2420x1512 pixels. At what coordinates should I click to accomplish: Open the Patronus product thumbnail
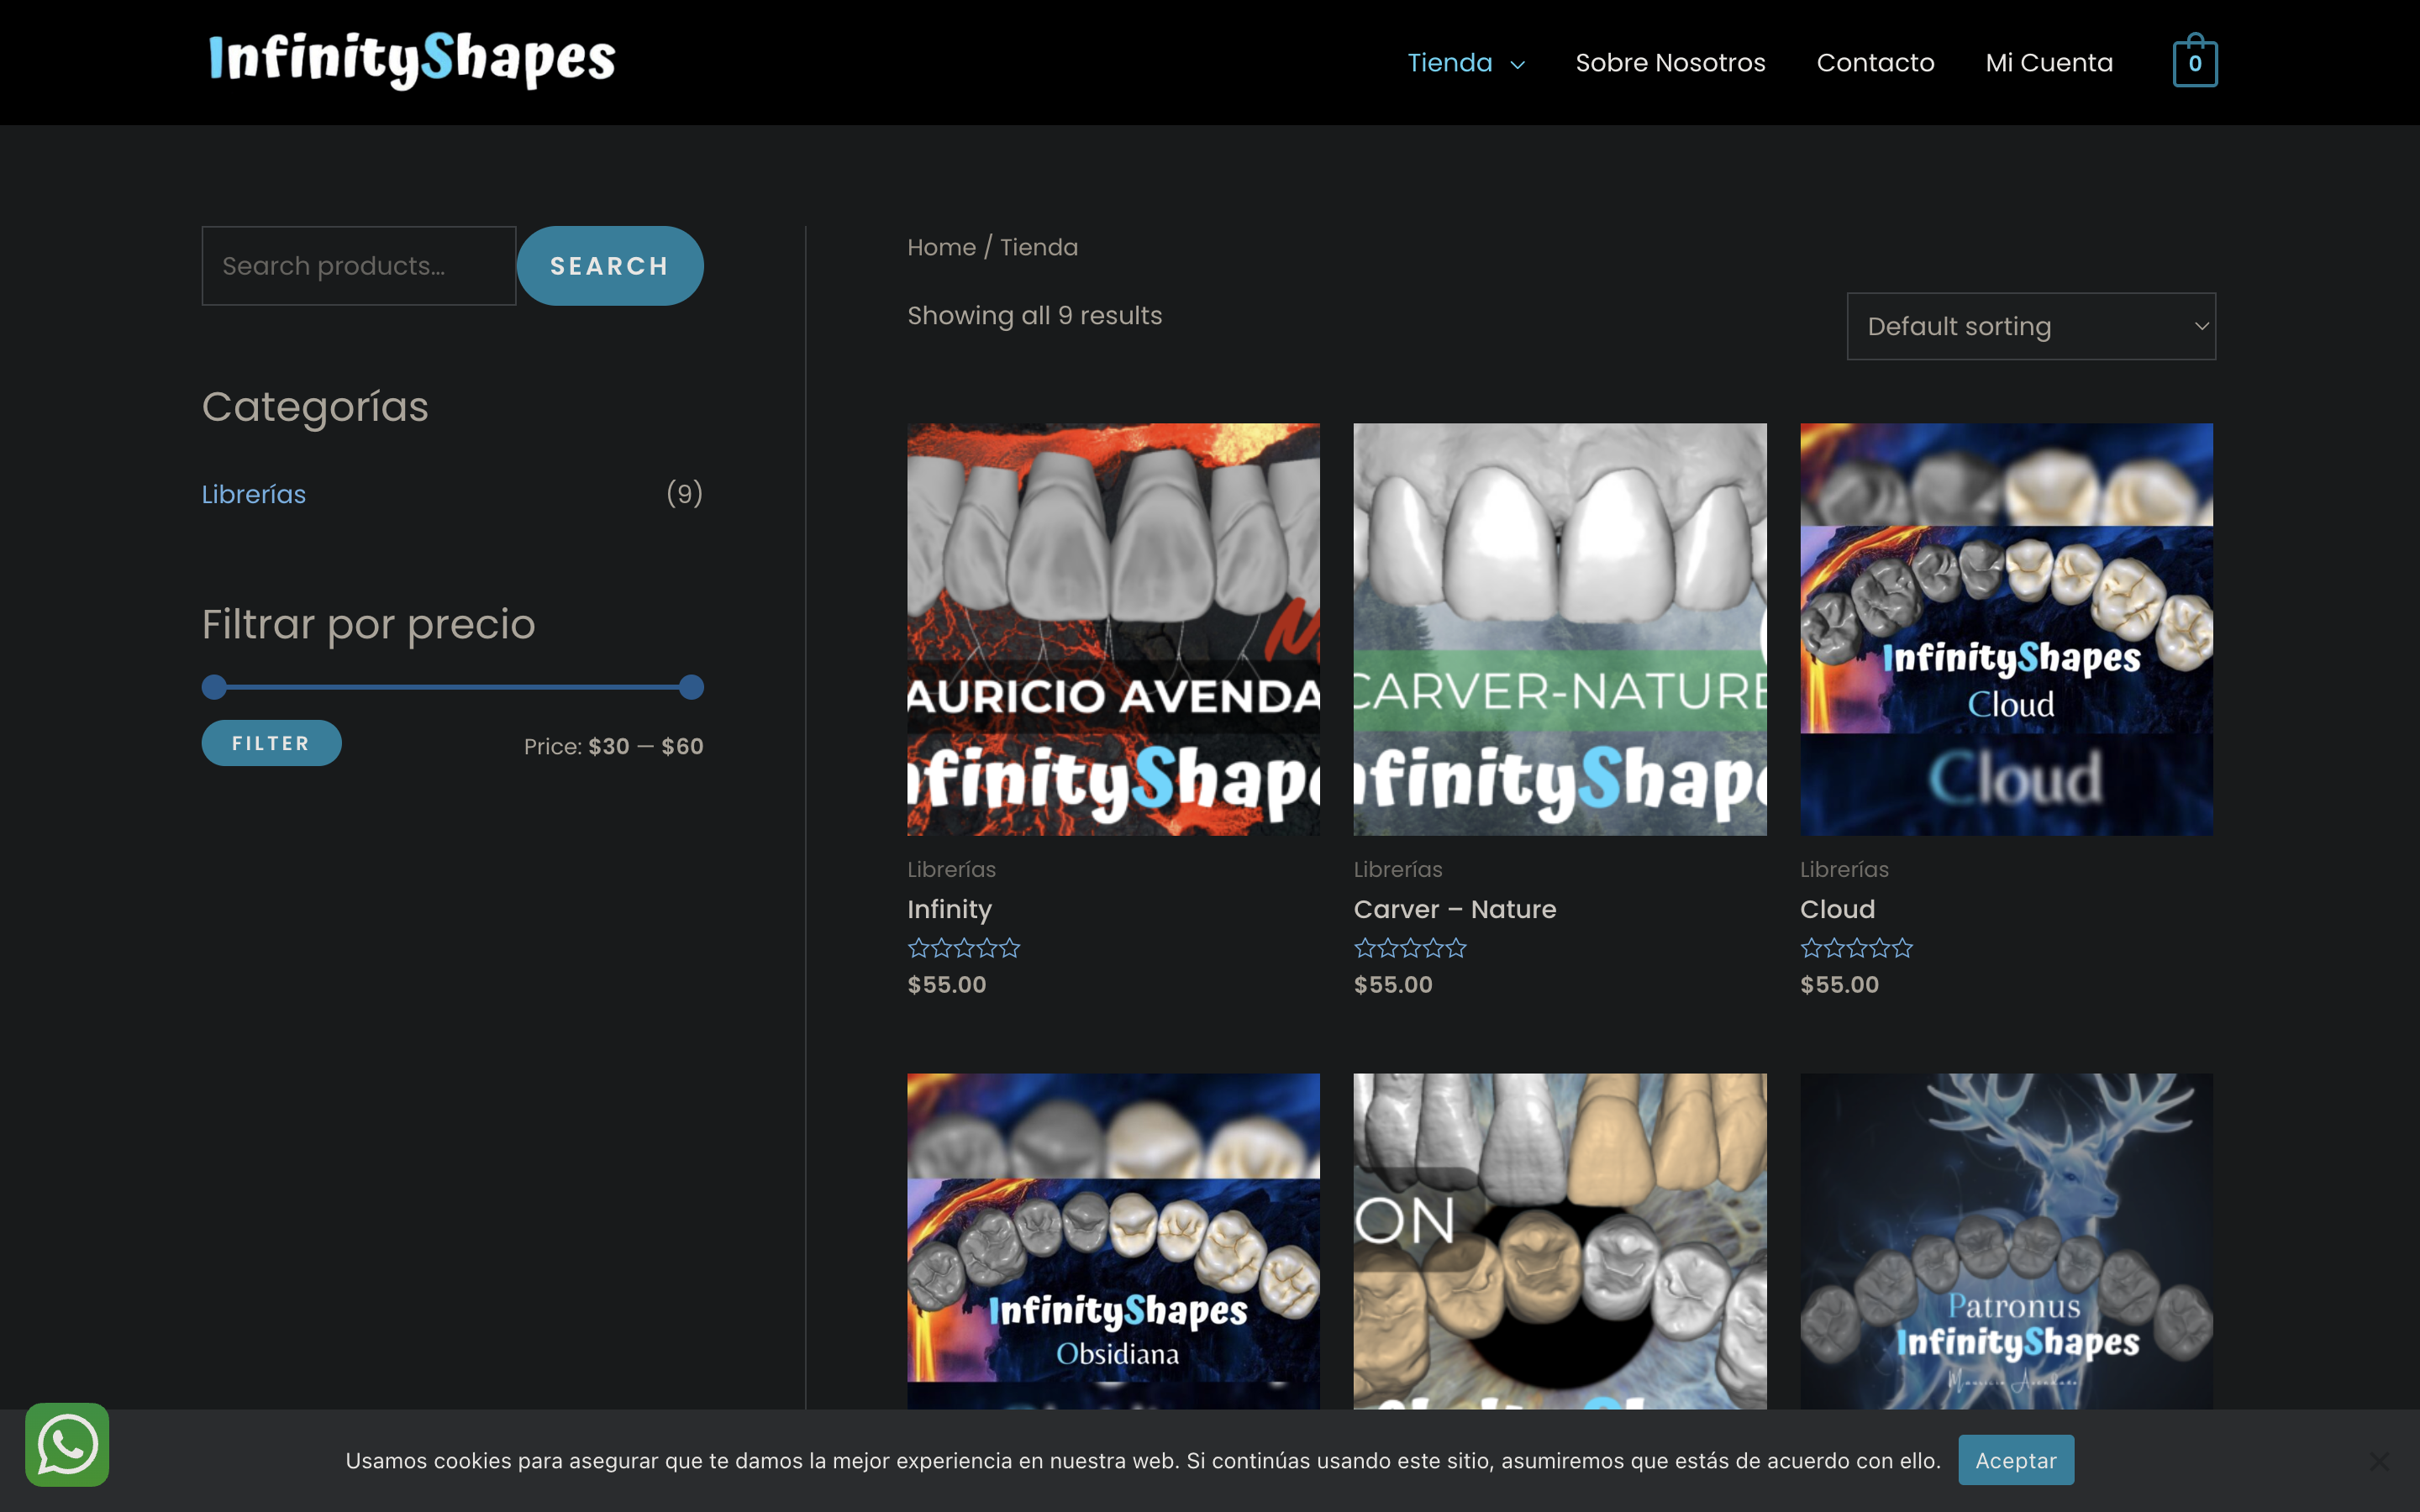click(2005, 1240)
